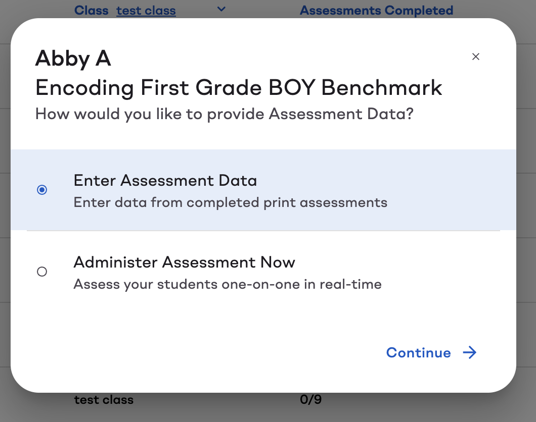Click the text Assess your students one-on-one in real-time
The height and width of the screenshot is (422, 536).
click(x=228, y=284)
